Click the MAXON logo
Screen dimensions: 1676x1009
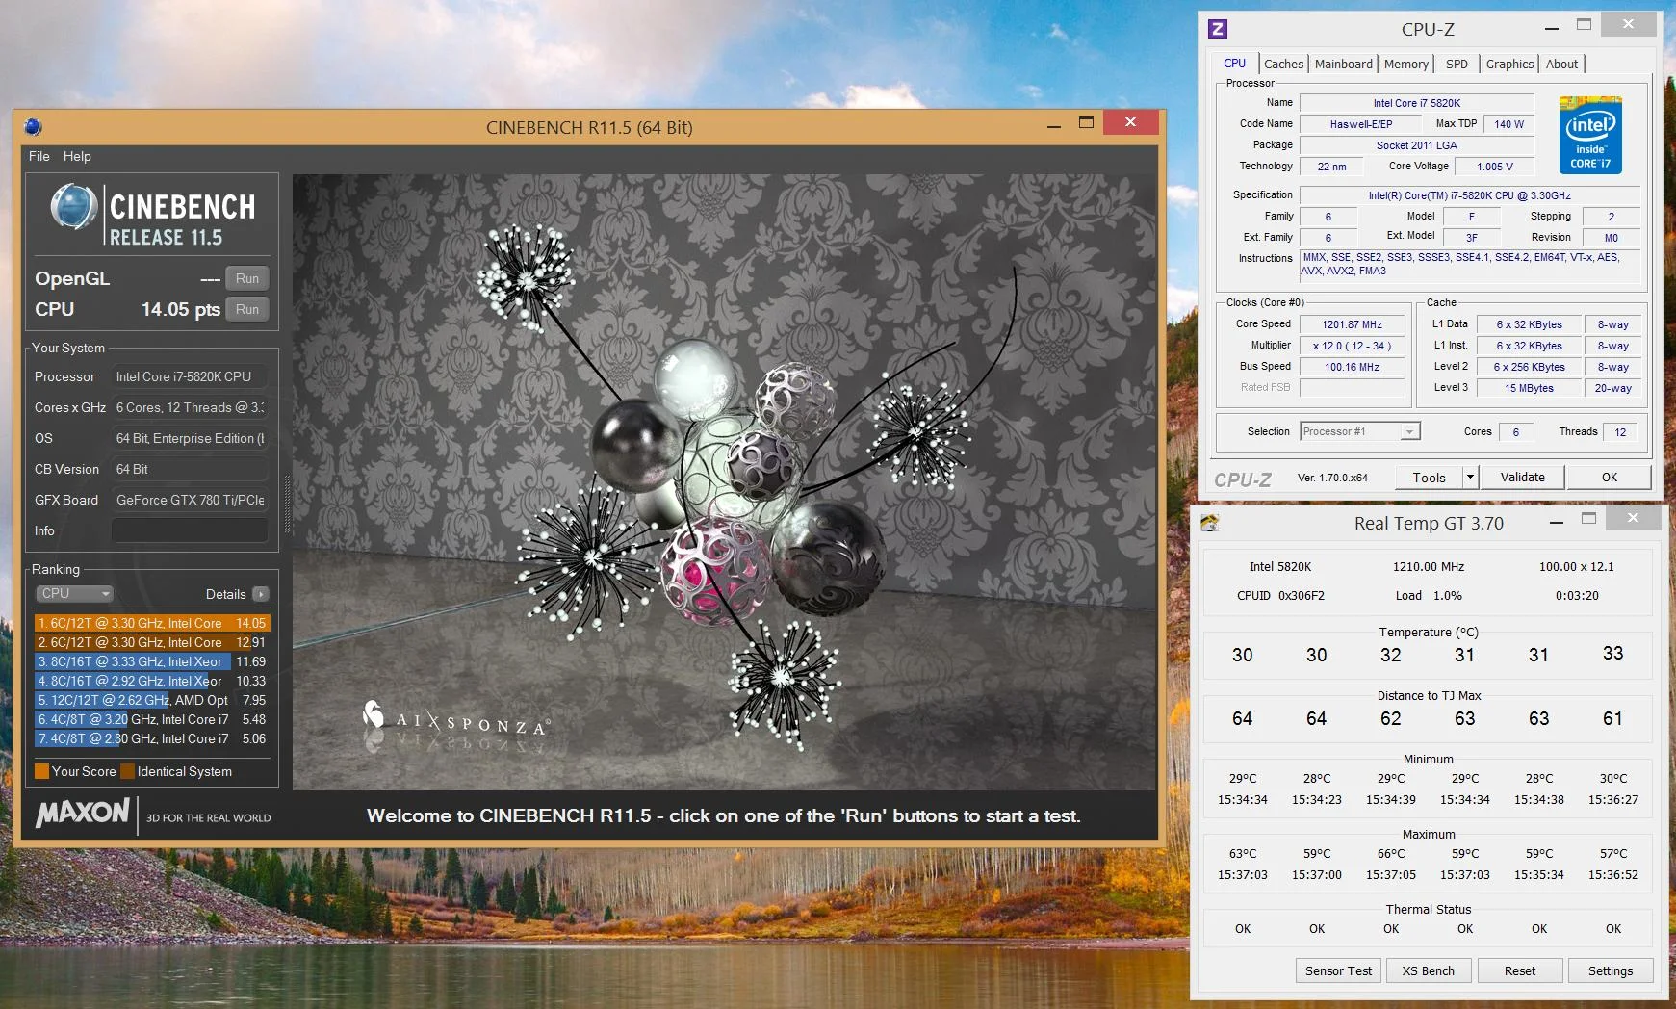click(83, 813)
